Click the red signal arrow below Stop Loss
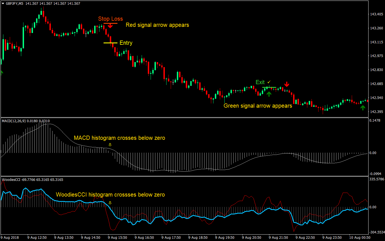This screenshot has width=385, height=241. coord(110,25)
